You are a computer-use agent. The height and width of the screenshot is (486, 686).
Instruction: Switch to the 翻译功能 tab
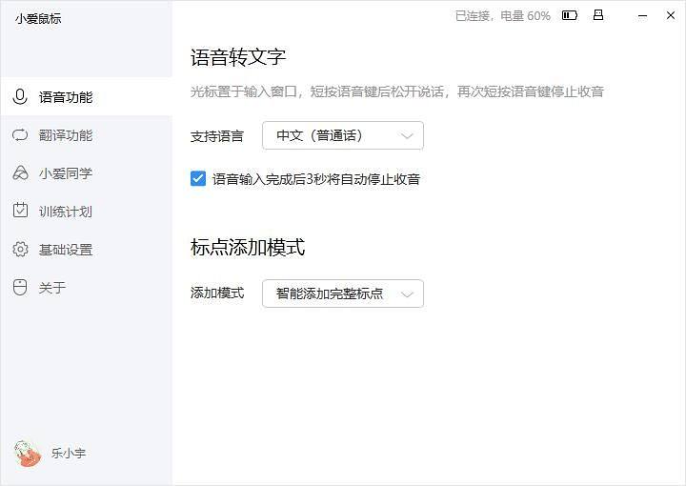click(x=86, y=134)
